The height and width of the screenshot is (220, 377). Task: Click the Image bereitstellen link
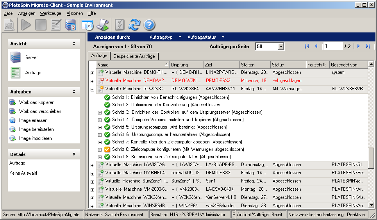[36, 129]
